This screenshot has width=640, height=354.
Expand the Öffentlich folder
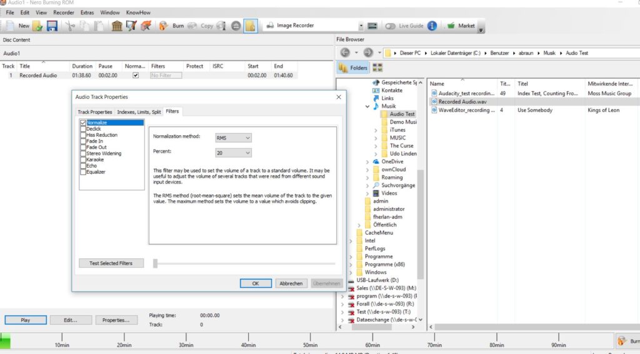coord(359,225)
